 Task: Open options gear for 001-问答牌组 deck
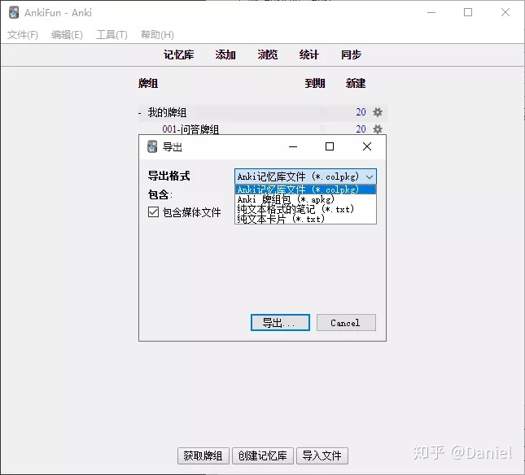click(378, 129)
